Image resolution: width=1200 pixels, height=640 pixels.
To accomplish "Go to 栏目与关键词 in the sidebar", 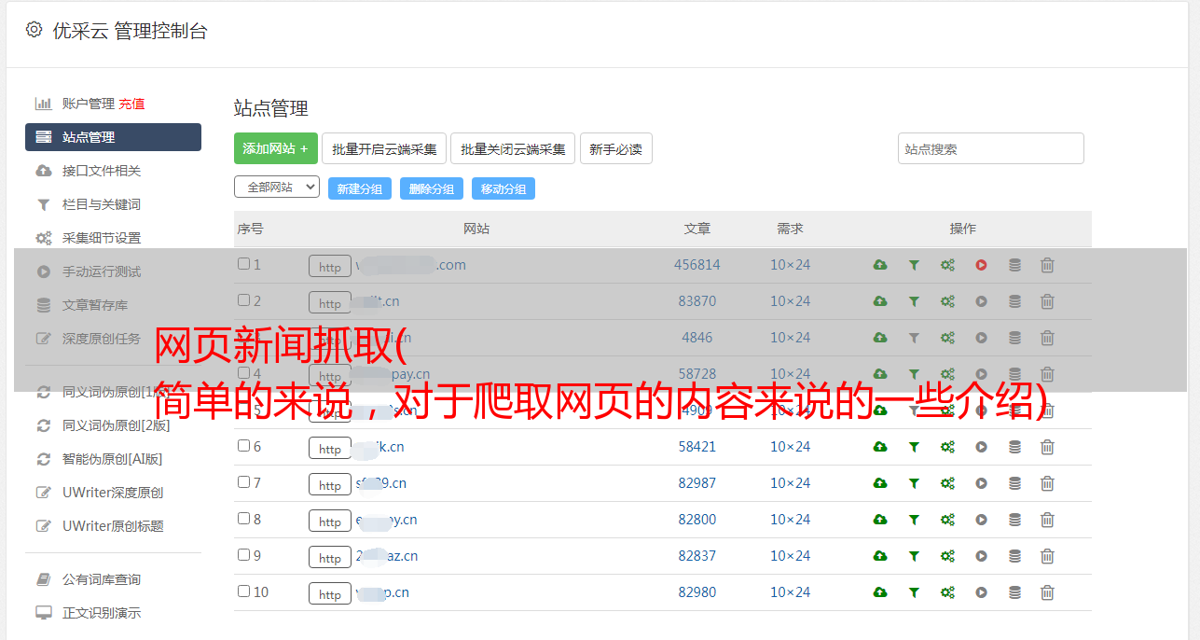I will click(102, 204).
